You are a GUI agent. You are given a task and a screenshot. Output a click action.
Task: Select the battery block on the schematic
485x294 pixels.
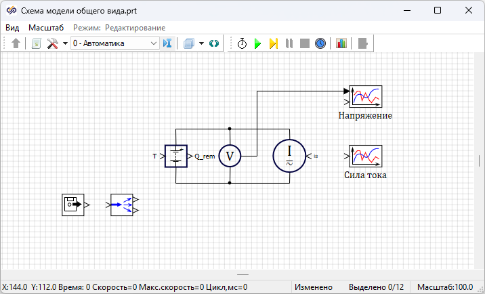point(175,156)
